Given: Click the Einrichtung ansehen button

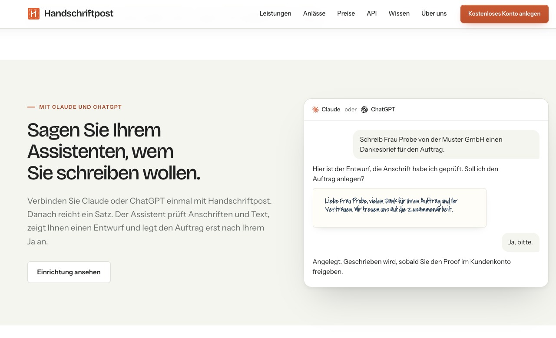Looking at the screenshot, I should (x=69, y=272).
